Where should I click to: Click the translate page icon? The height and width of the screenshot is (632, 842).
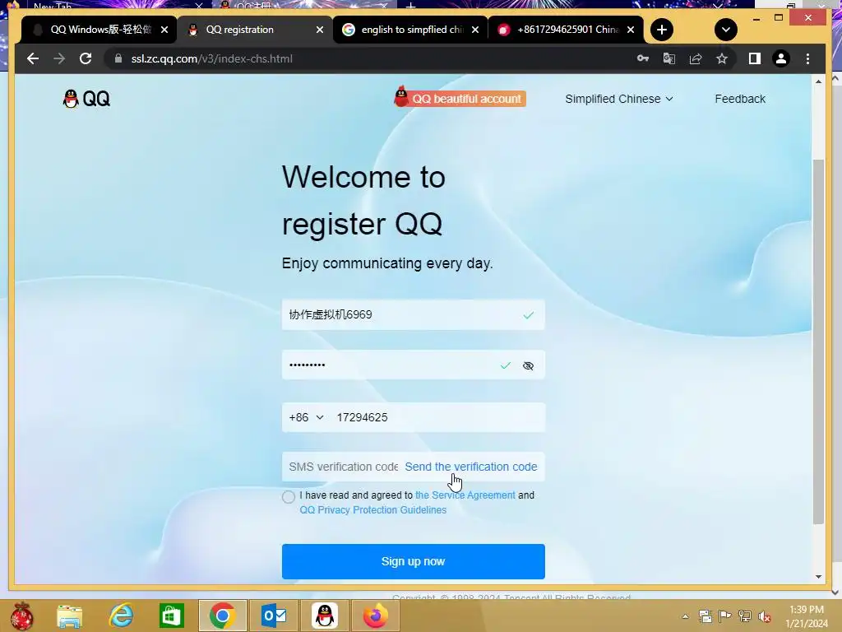pos(669,58)
